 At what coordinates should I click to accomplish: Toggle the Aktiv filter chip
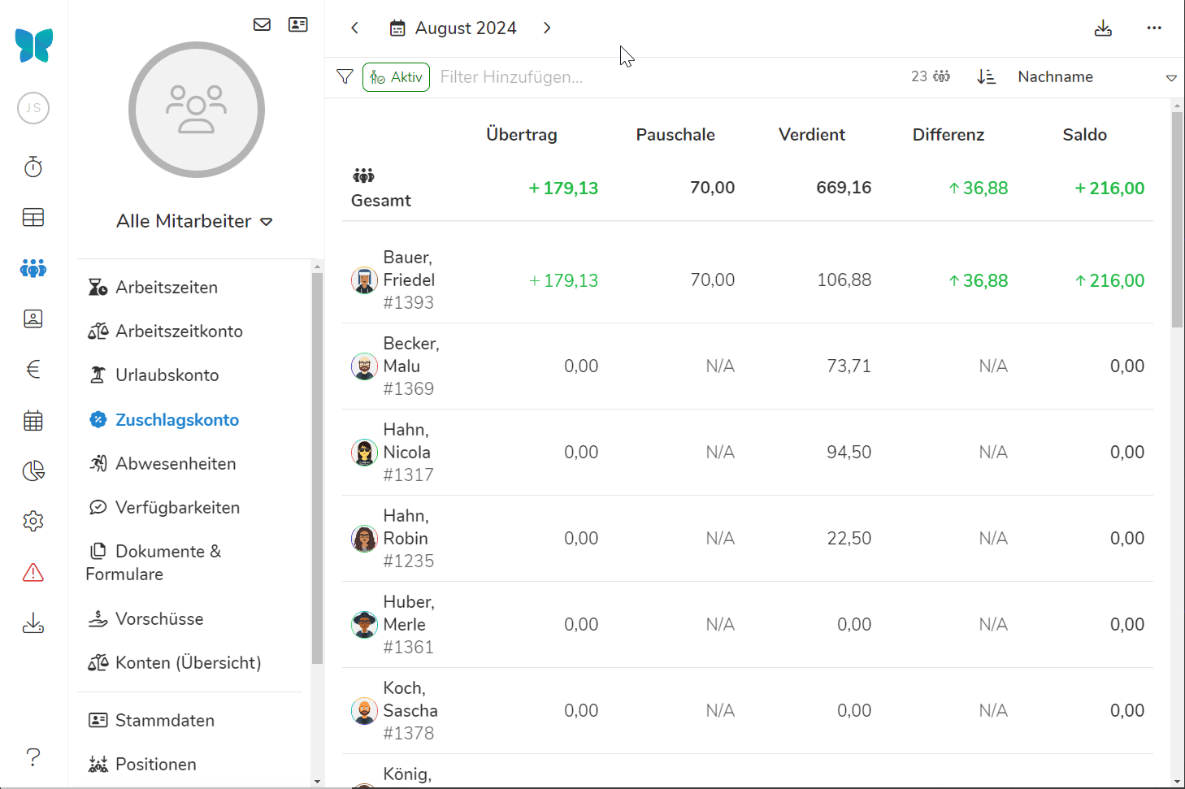click(x=396, y=77)
